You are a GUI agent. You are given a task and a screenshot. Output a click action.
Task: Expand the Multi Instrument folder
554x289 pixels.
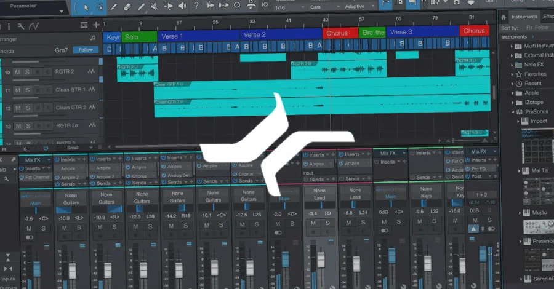pos(512,46)
